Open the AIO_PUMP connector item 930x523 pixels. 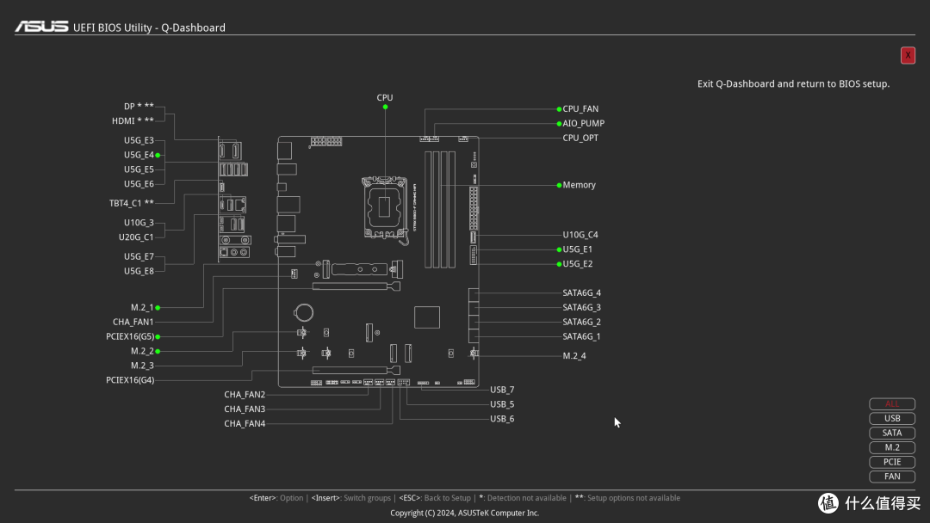tap(583, 124)
